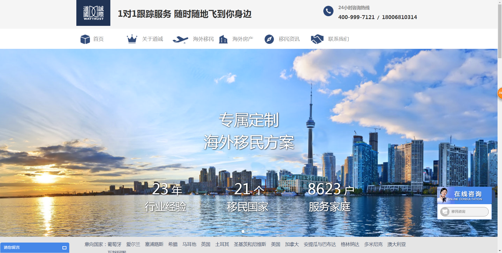
Task: Click the handshake icon beside 联系我们
Action: point(317,39)
